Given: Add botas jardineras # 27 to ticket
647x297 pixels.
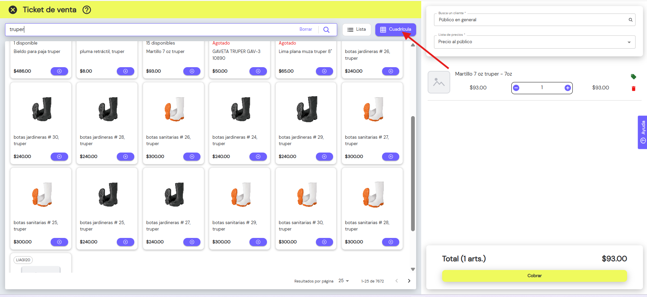Looking at the screenshot, I should [x=192, y=242].
